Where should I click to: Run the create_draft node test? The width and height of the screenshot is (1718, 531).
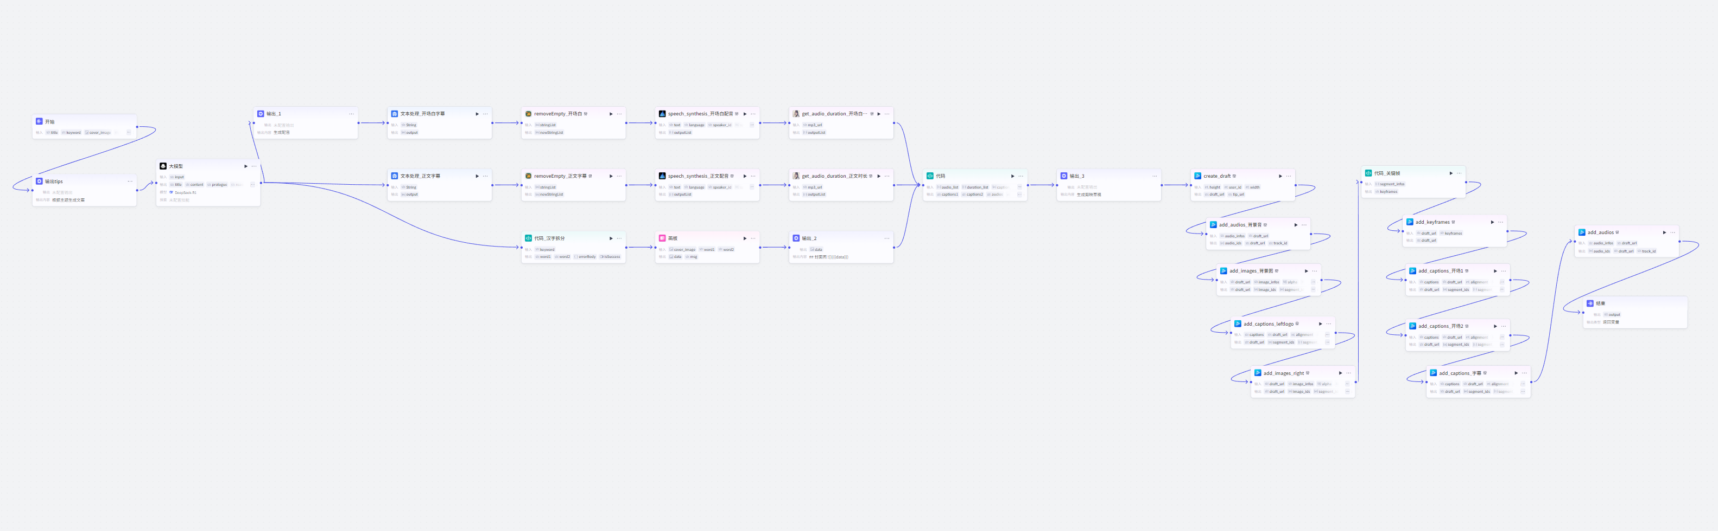coord(1280,176)
